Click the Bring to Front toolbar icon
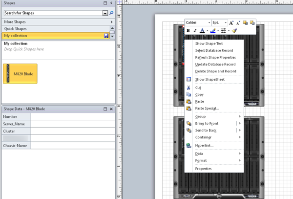This screenshot has height=199, width=293. pyautogui.click(x=246, y=23)
